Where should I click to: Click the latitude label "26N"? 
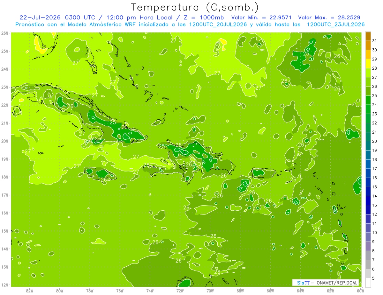click(x=5, y=33)
